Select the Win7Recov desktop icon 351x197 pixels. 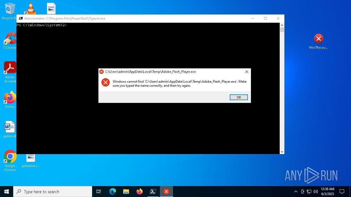318,42
